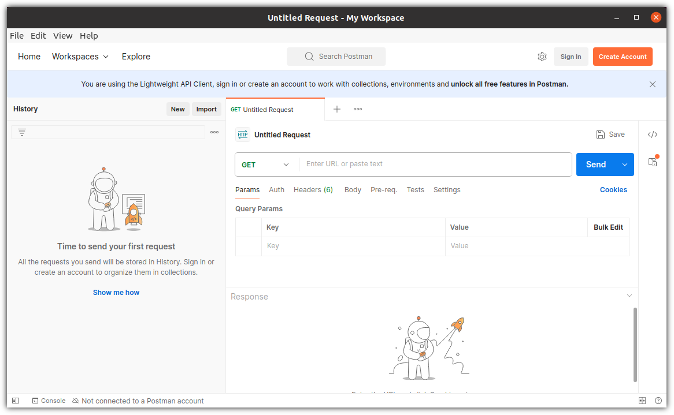
Task: Open the Help menu
Action: click(x=89, y=36)
